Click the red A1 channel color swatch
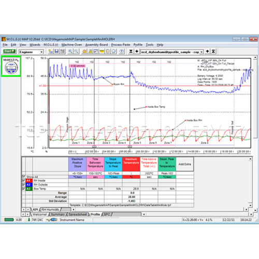This screenshot has height=259, width=259. pos(28,181)
